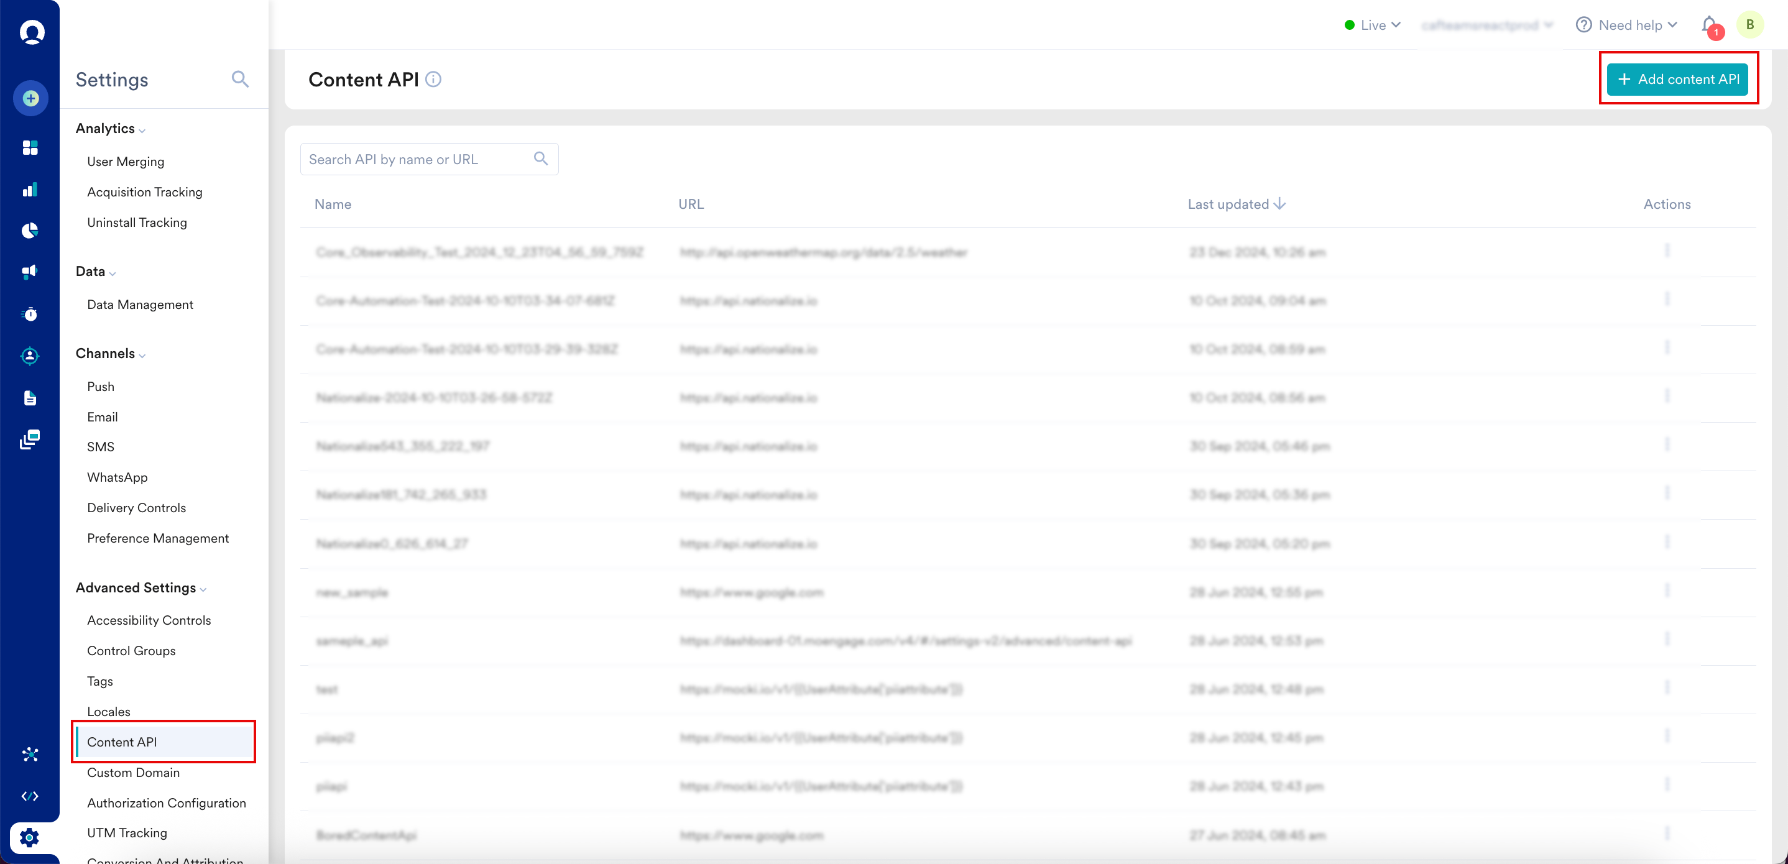The height and width of the screenshot is (864, 1788).
Task: Open actions menu for 23 Dec 2024 row
Action: 1667,250
